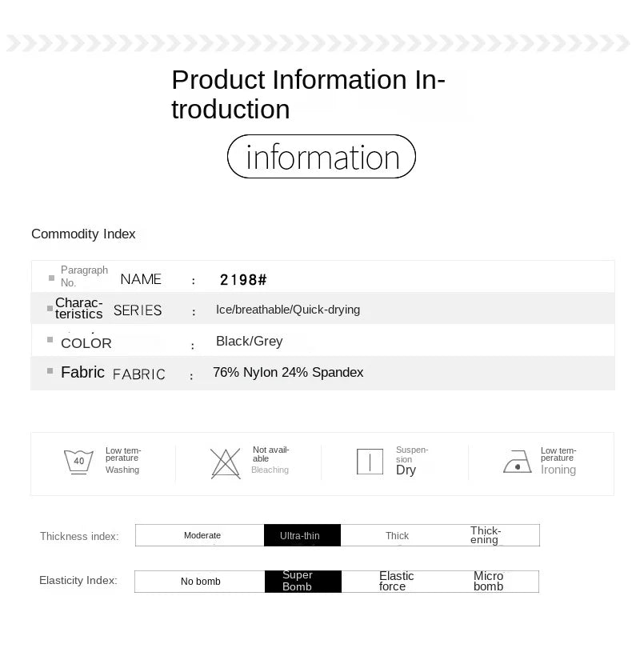Viewport: 632px width, 652px height.
Task: Choose Thick in the Thickness index
Action: pos(397,535)
